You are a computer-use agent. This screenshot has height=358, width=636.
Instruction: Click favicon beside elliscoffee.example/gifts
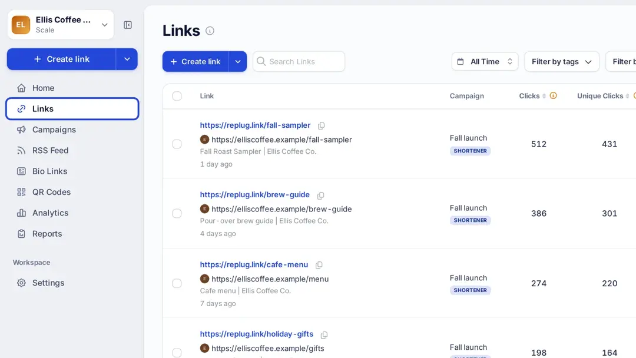click(204, 348)
